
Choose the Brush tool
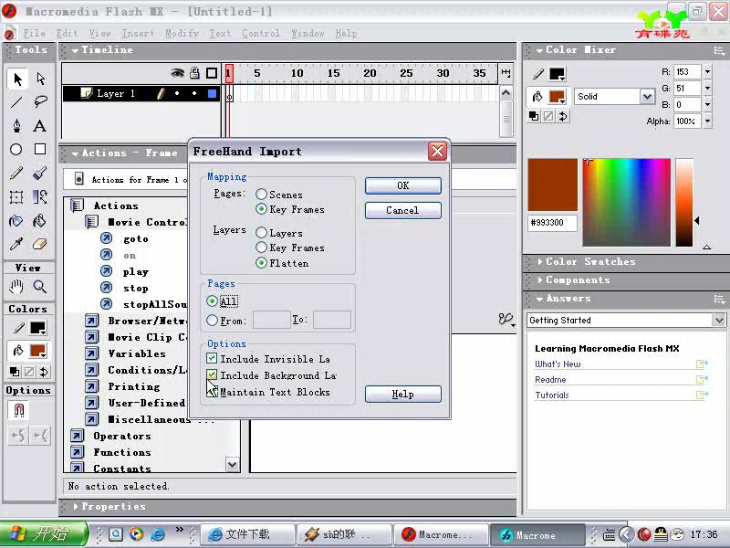(40, 174)
